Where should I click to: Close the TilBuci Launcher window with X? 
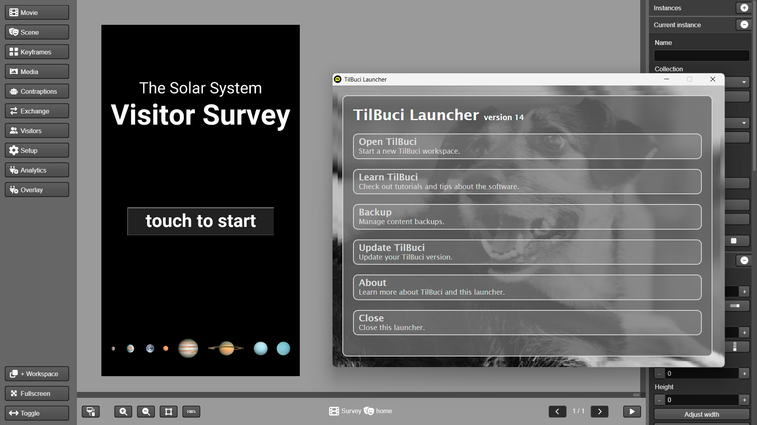tap(713, 79)
